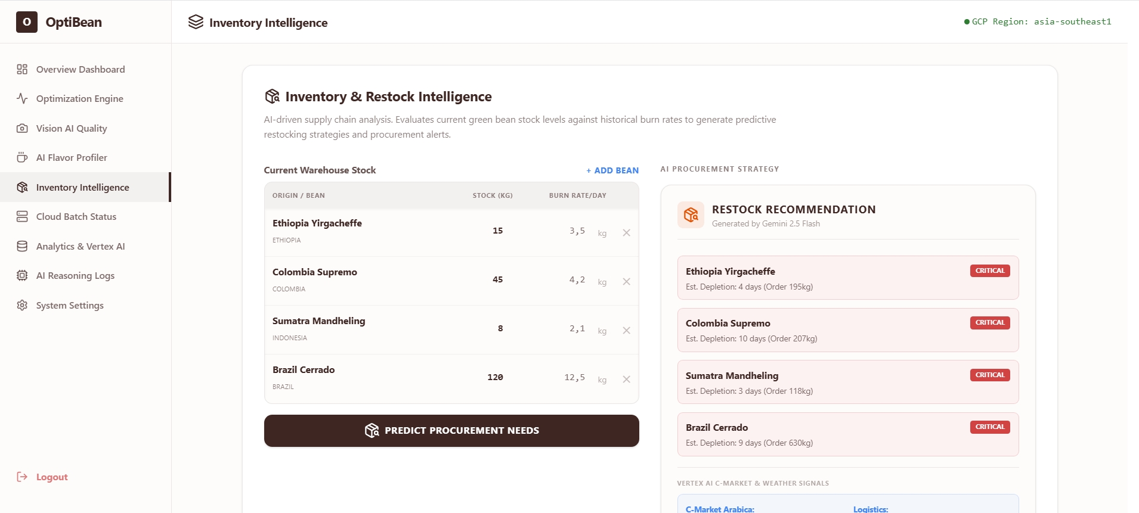Click CRITICAL badge on Ethiopia Yirgacheffe card
This screenshot has height=513, width=1139.
point(990,271)
